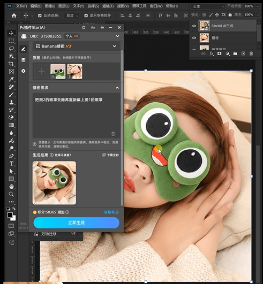
Task: Select the Hand tool
Action: (11, 186)
